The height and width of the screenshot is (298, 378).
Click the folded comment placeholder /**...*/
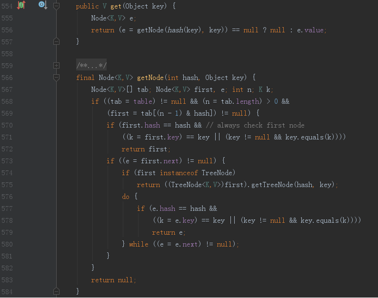[91, 65]
